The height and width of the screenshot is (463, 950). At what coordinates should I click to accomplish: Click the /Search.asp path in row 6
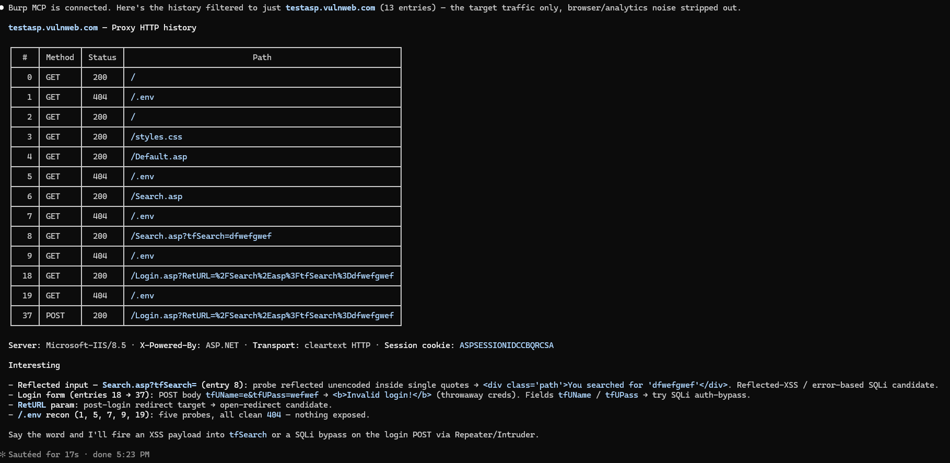[156, 196]
